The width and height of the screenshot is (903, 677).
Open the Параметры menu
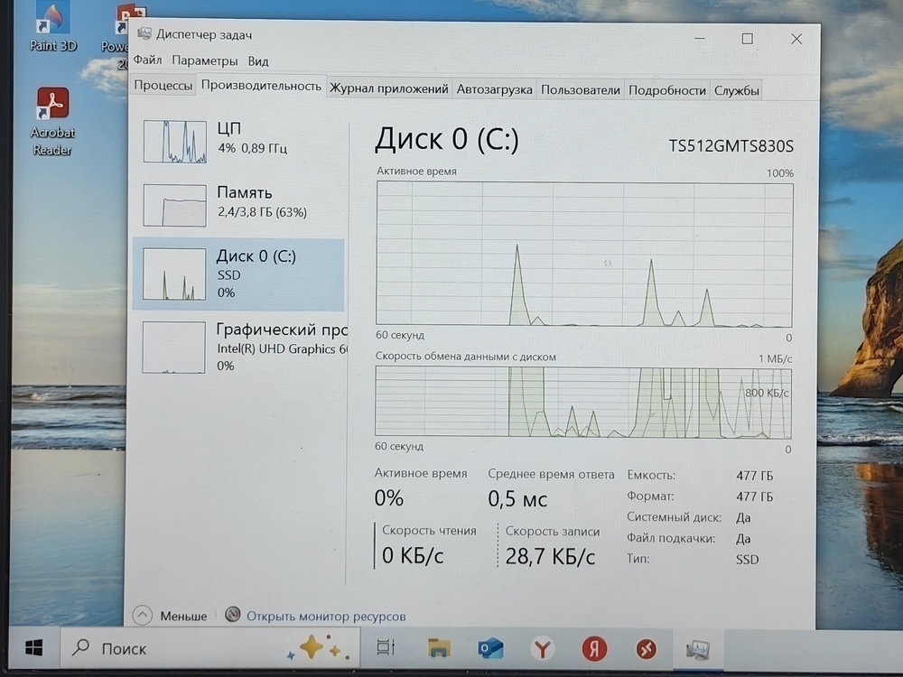pos(204,60)
